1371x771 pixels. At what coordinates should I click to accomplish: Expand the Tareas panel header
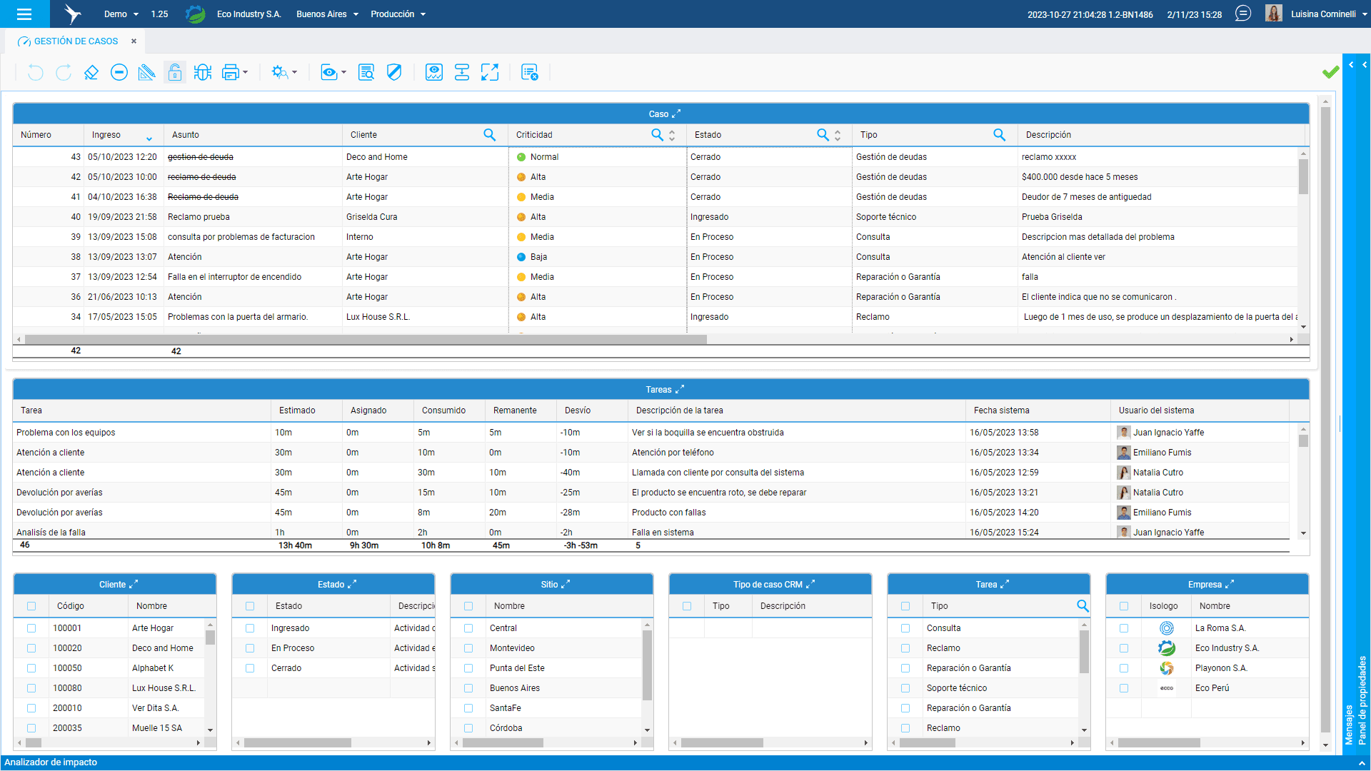680,389
